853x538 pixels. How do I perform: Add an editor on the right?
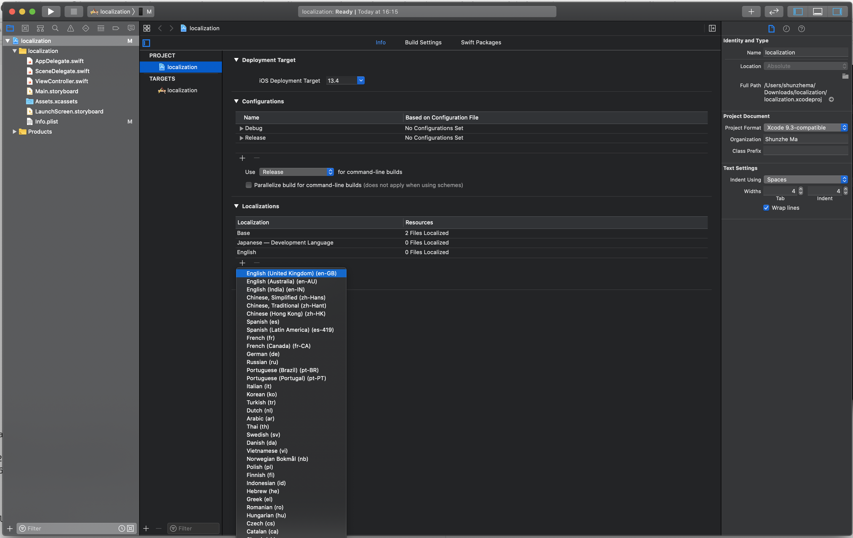coord(712,28)
